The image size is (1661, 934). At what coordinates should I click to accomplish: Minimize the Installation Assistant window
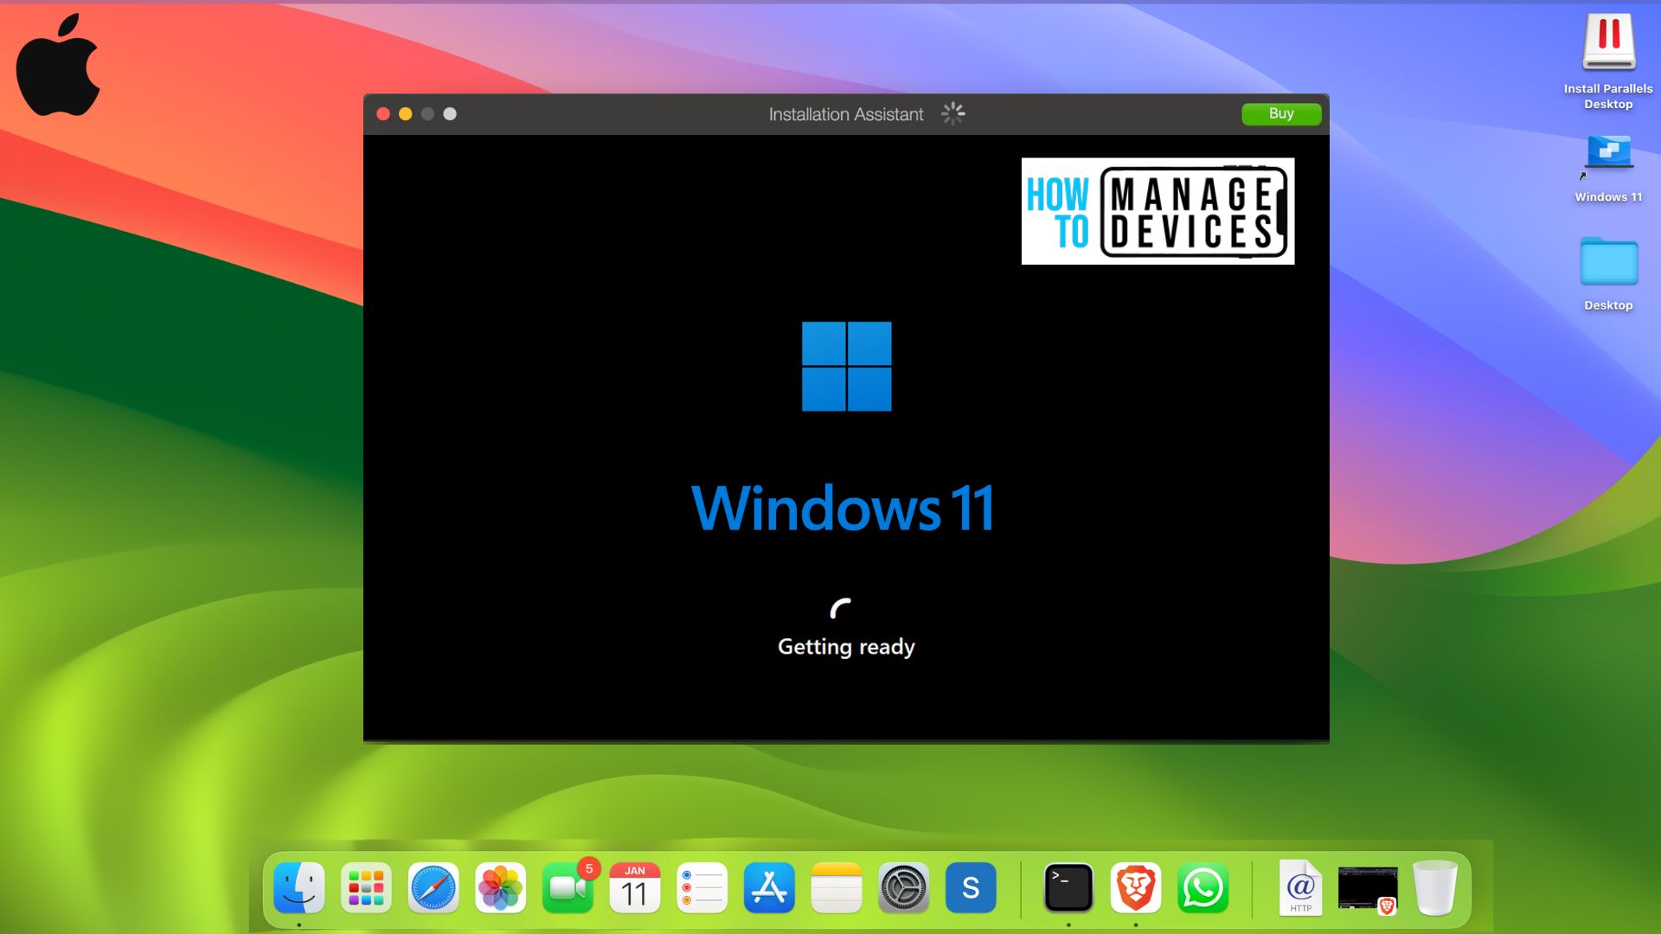405,114
